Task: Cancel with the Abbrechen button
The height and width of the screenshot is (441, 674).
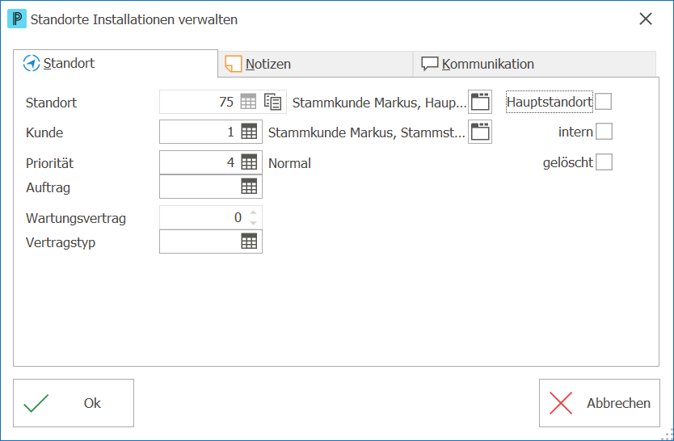Action: (x=599, y=403)
